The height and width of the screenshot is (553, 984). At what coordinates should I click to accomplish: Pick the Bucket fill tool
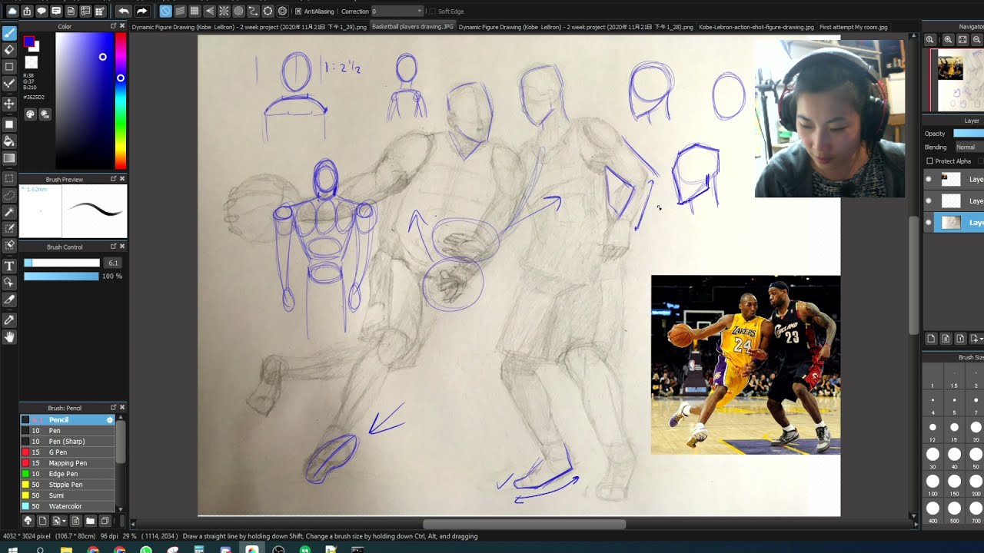point(9,141)
